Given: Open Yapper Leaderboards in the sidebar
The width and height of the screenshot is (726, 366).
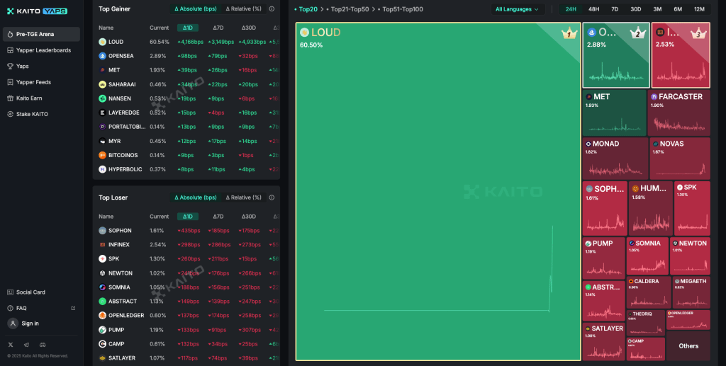Looking at the screenshot, I should click(43, 50).
